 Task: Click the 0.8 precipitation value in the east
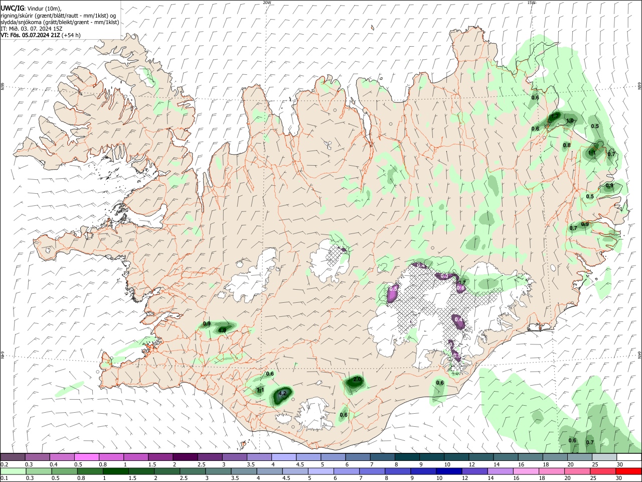pos(567,145)
